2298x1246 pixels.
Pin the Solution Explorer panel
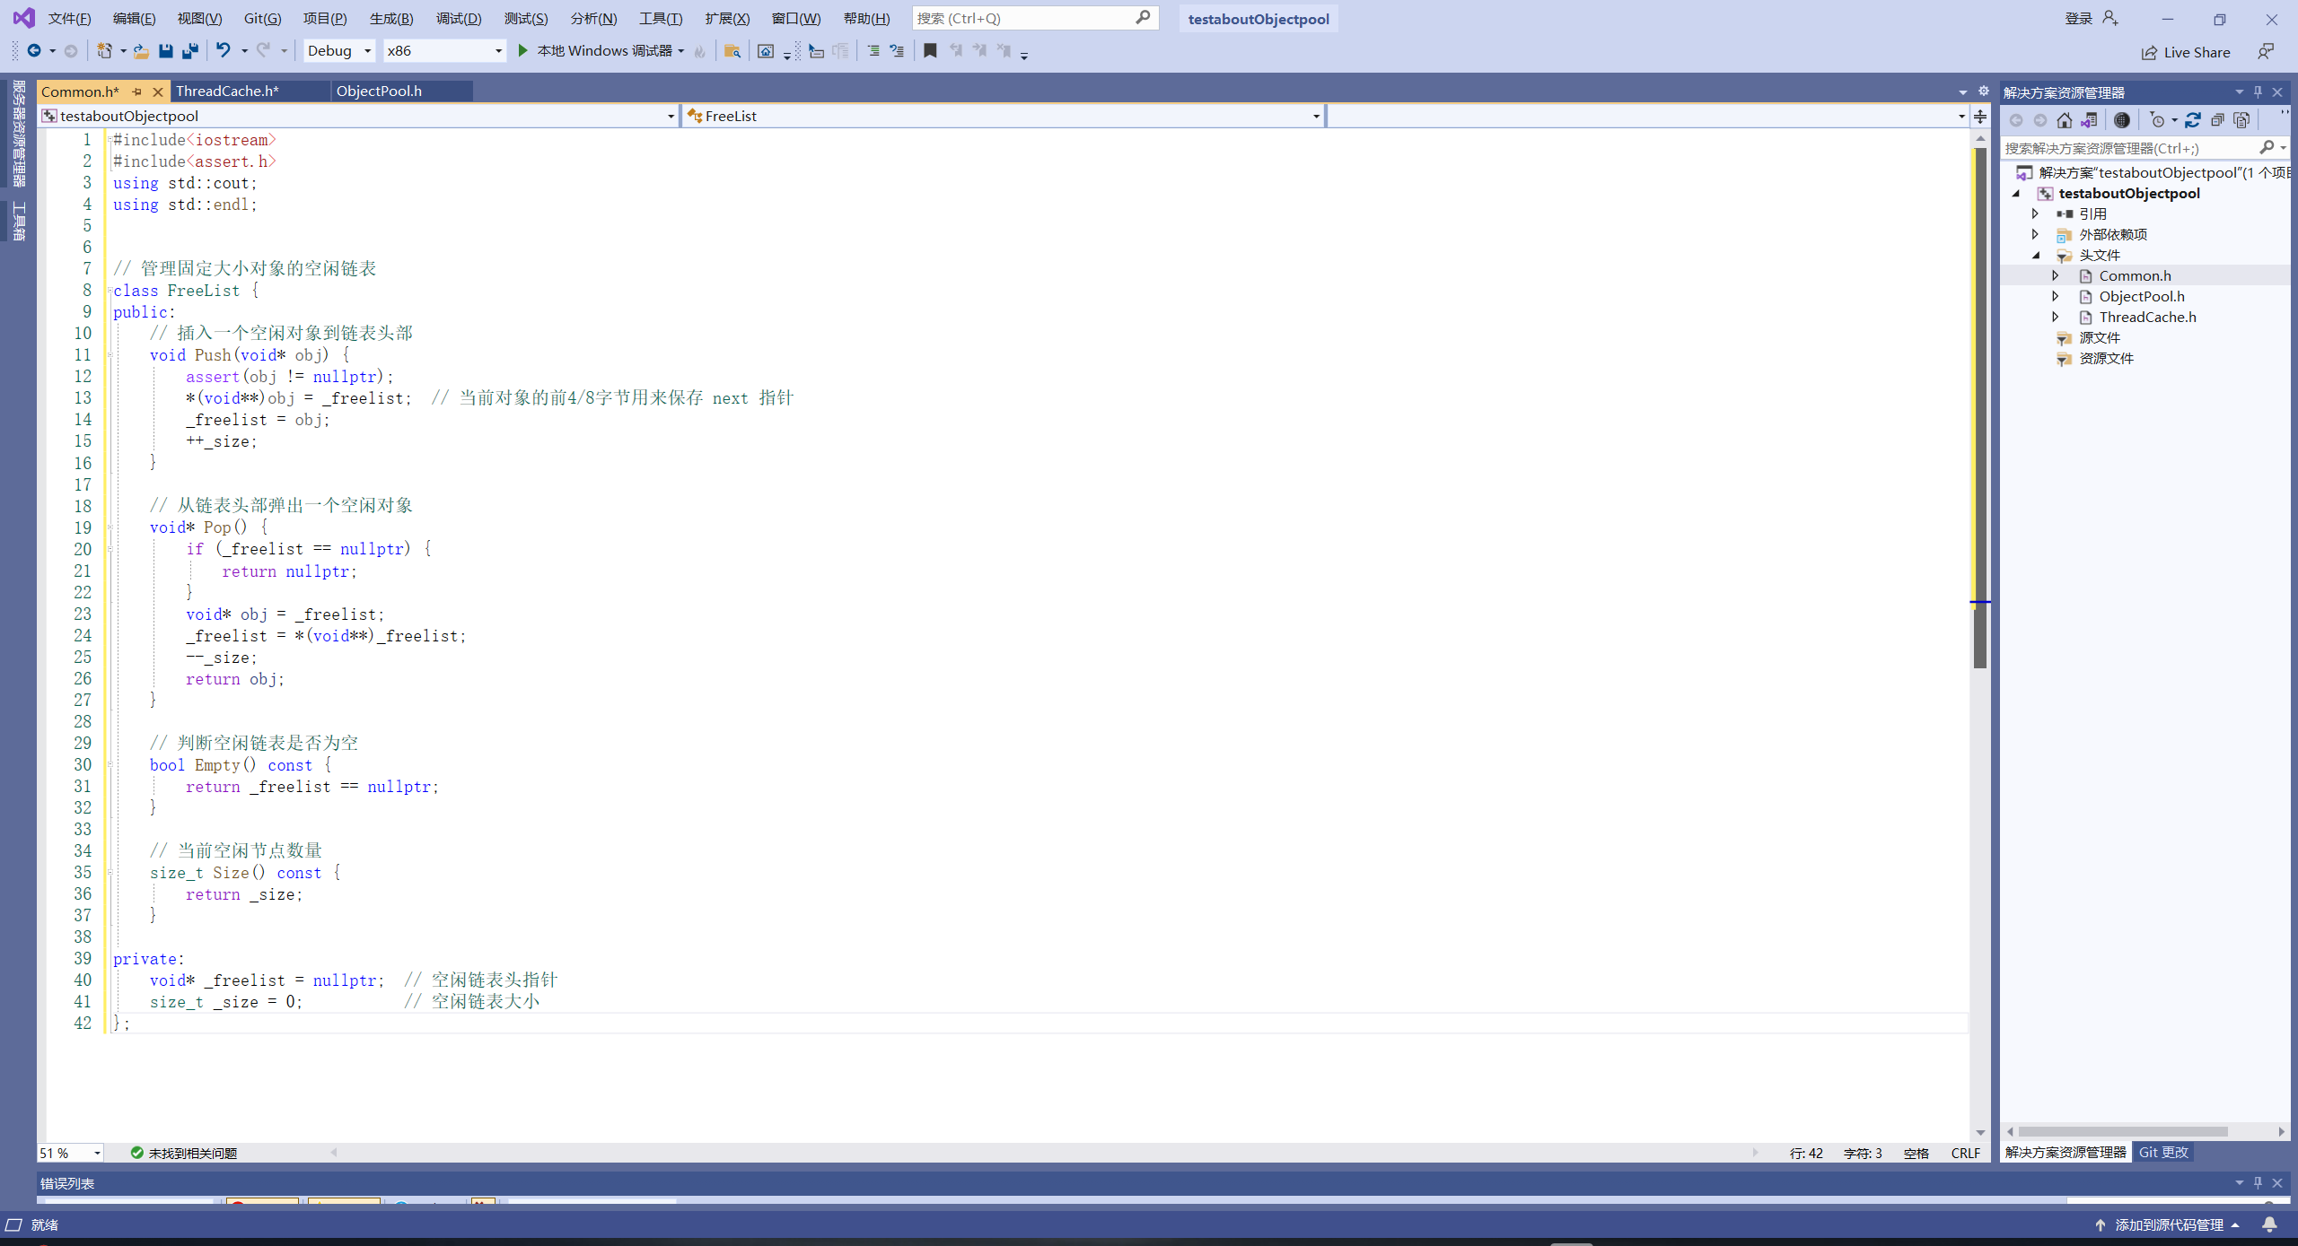[2258, 91]
